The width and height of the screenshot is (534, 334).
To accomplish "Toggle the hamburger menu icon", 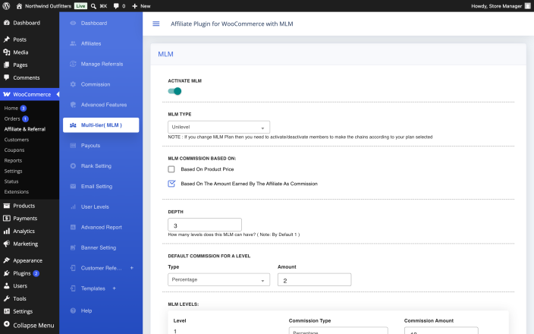I will 156,24.
